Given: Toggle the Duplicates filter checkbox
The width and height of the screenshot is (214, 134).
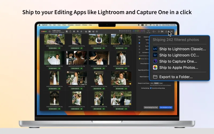Looking at the screenshot, I should point(139,46).
